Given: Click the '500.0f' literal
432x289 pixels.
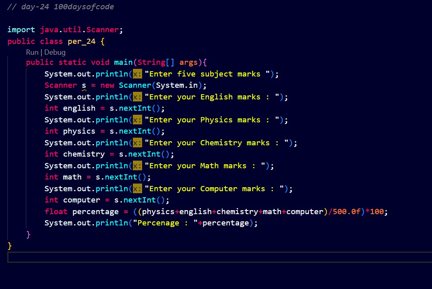Looking at the screenshot, I should tap(347, 212).
